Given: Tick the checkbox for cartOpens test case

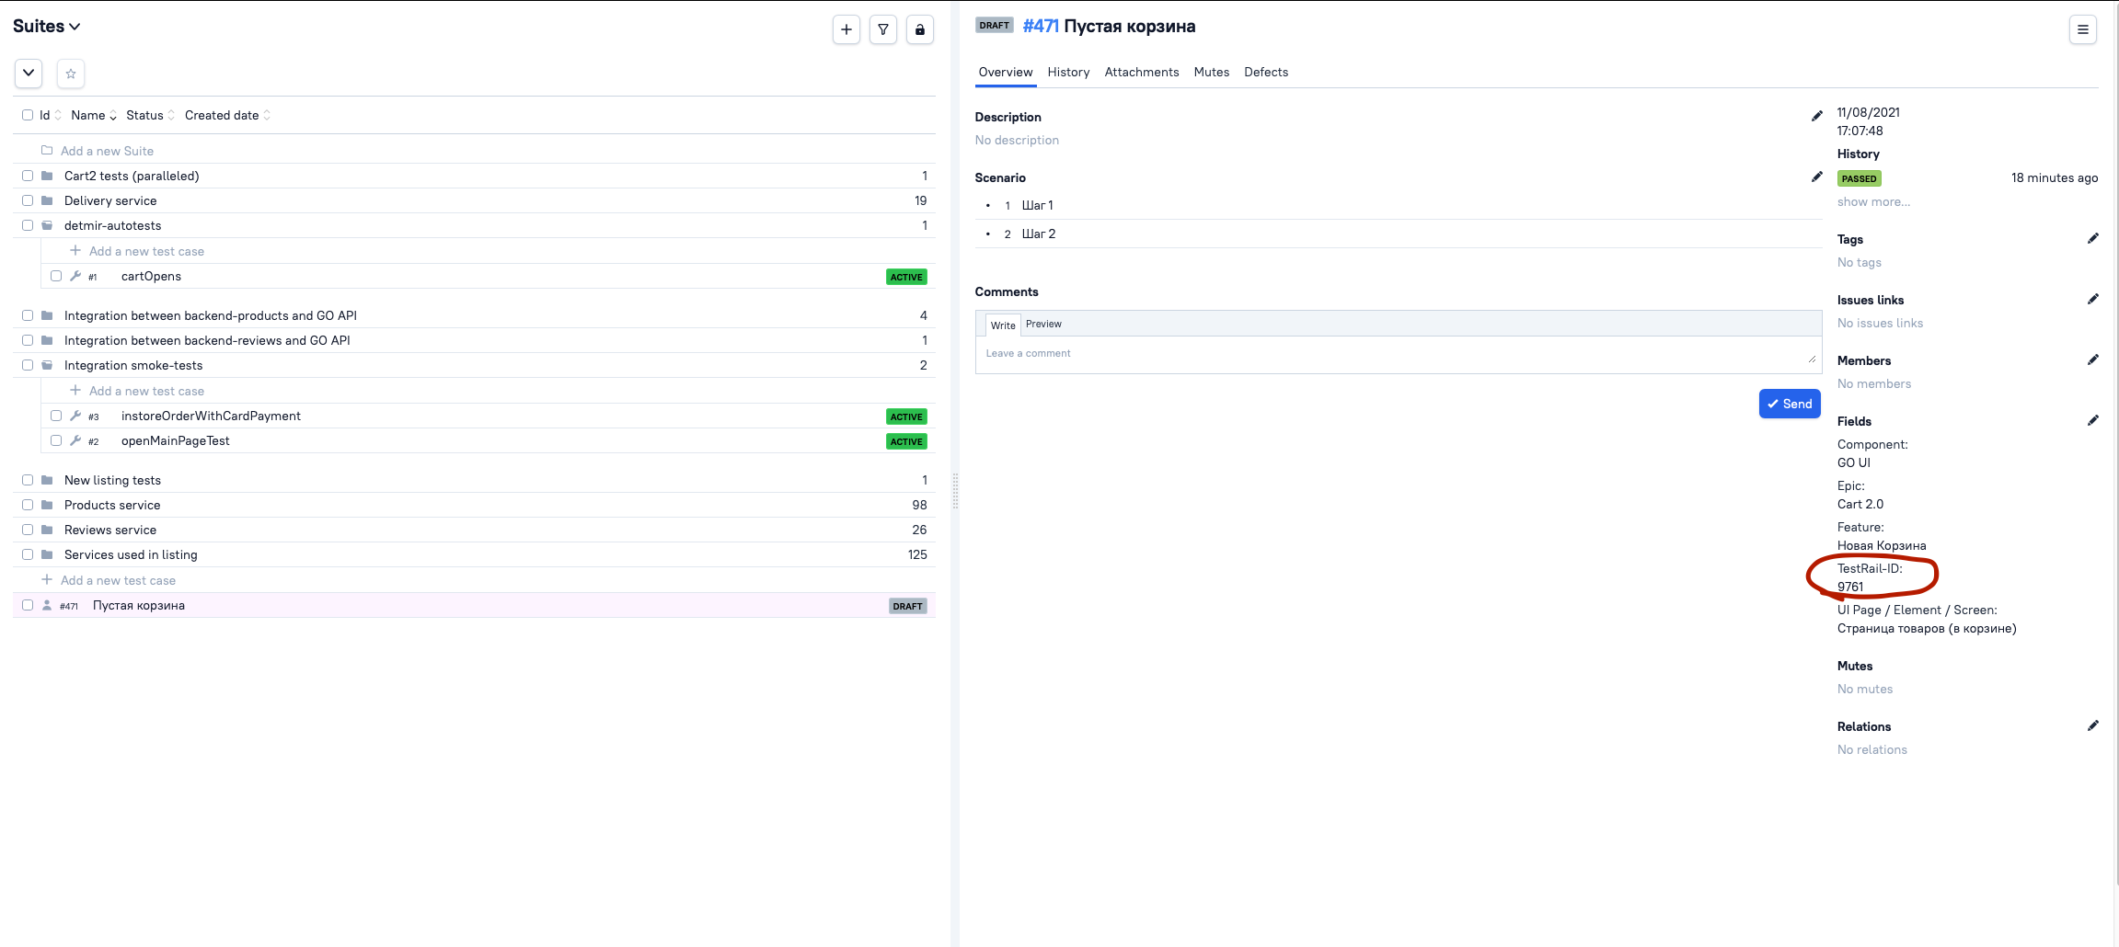Looking at the screenshot, I should 56,276.
